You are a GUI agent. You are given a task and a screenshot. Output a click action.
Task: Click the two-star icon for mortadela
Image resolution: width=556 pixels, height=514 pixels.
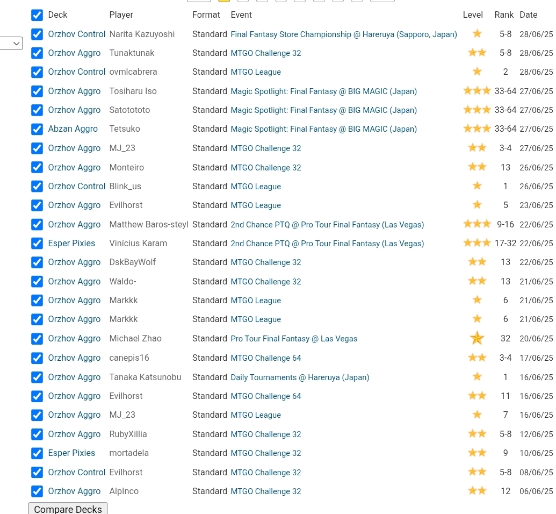coord(477,453)
